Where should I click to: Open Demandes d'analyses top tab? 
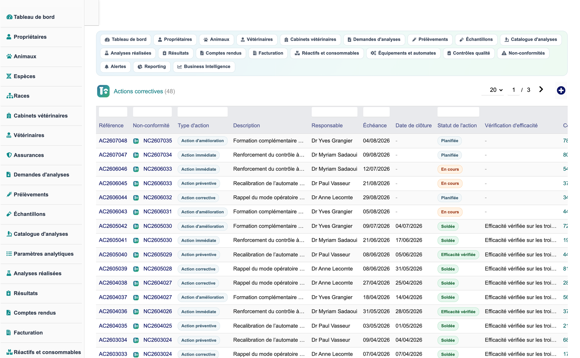374,40
